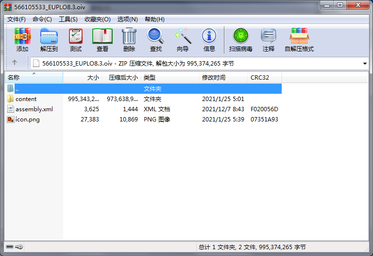Click the 自解压格式 (SFX) icon
Screen dimensions: 373x256
tap(299, 39)
